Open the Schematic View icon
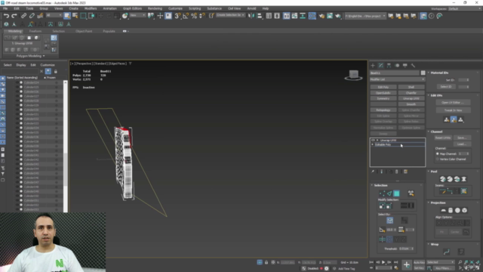This screenshot has height=272, width=483. pos(303,16)
